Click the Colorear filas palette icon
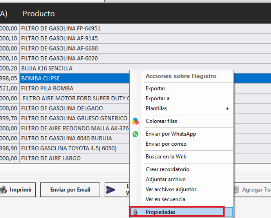Image resolution: width=271 pixels, height=218 pixels. tap(135, 121)
